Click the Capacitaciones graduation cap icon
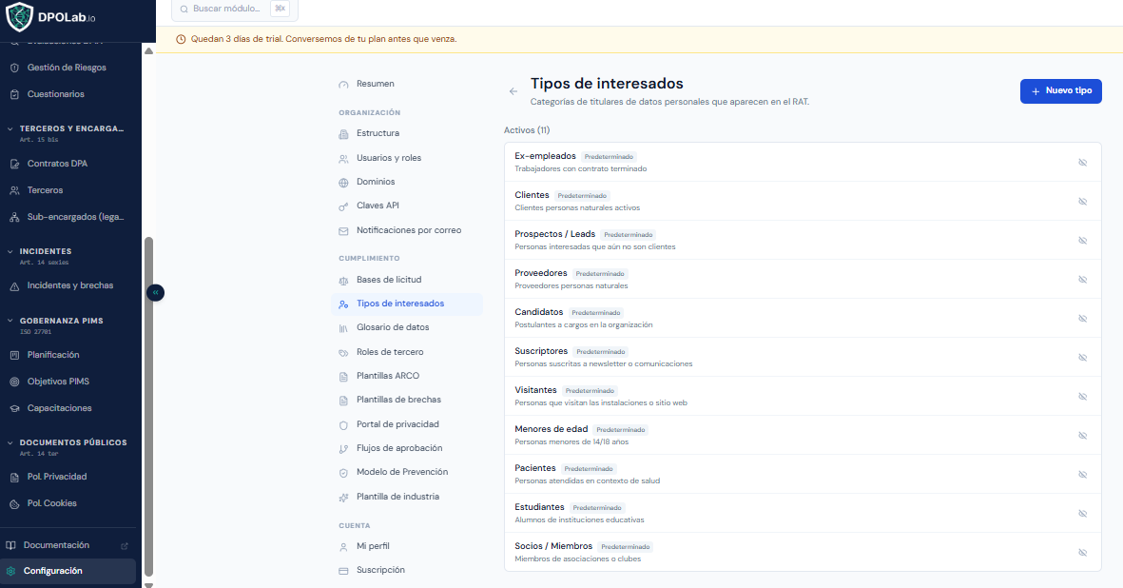 [14, 408]
